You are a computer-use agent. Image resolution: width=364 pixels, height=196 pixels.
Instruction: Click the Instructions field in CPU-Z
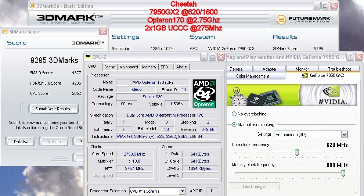tap(167, 136)
